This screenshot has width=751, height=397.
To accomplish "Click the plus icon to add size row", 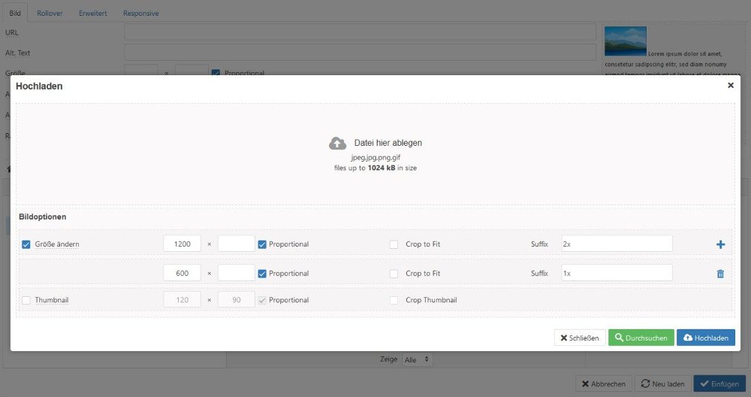I will pyautogui.click(x=720, y=244).
